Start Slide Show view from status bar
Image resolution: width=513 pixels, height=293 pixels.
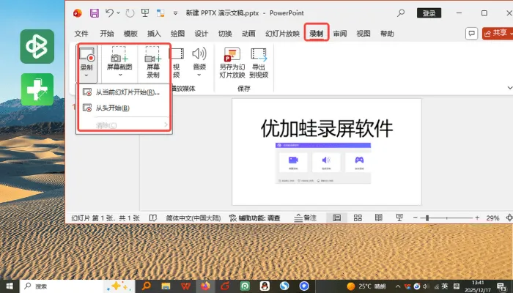pos(399,218)
